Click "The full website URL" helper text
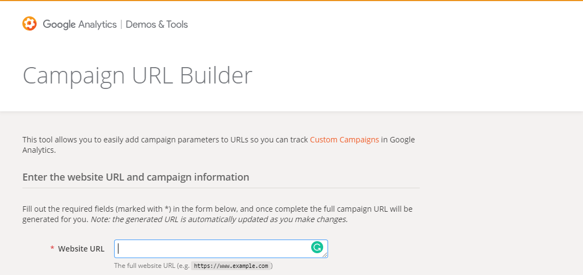Viewport: 583px width, 275px height. [x=144, y=266]
